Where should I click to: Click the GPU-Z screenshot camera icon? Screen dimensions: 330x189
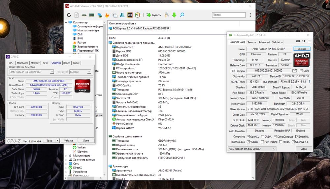coord(298,41)
